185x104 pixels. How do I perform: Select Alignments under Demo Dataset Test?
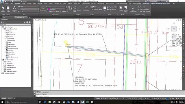tap(11, 38)
